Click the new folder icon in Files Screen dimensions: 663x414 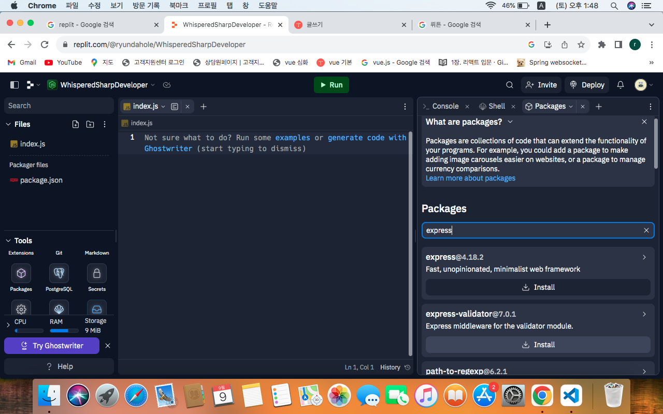tap(90, 124)
